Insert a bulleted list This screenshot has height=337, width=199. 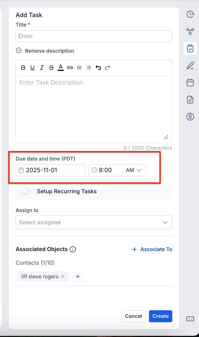(80, 68)
